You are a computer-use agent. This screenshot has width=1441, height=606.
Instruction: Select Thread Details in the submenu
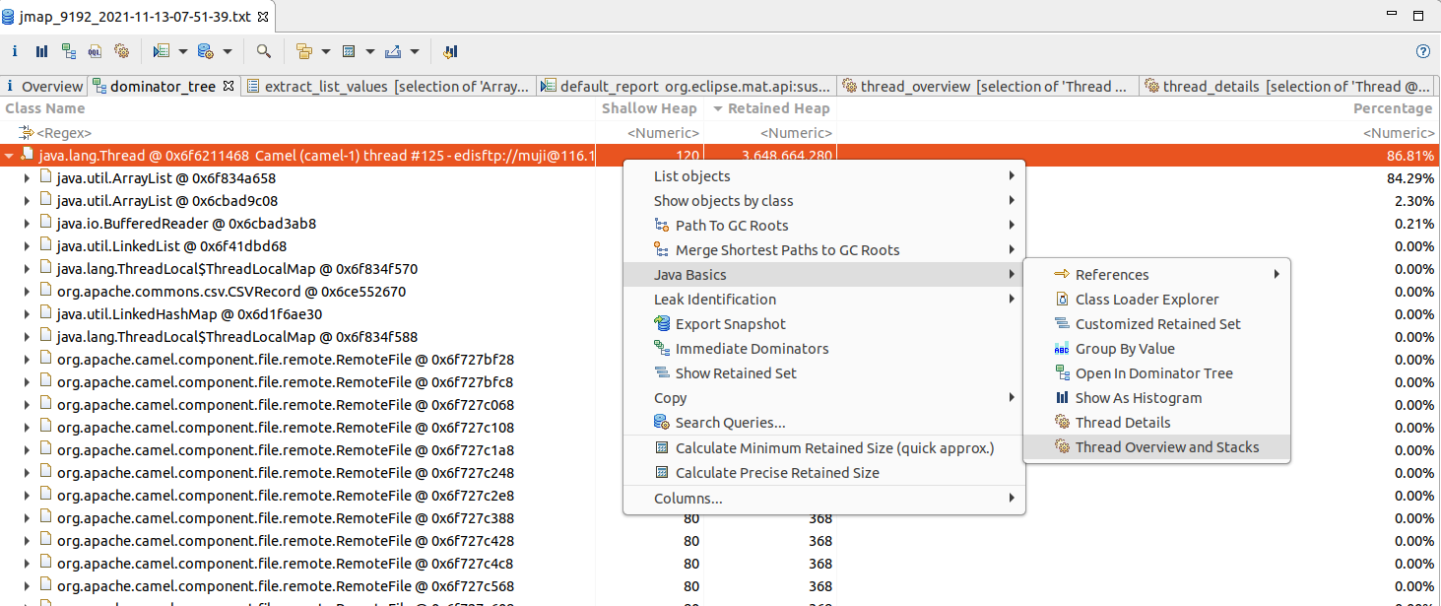point(1157,423)
